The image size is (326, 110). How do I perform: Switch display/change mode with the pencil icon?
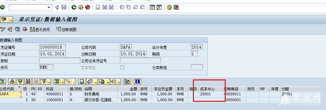pyautogui.click(x=3, y=29)
